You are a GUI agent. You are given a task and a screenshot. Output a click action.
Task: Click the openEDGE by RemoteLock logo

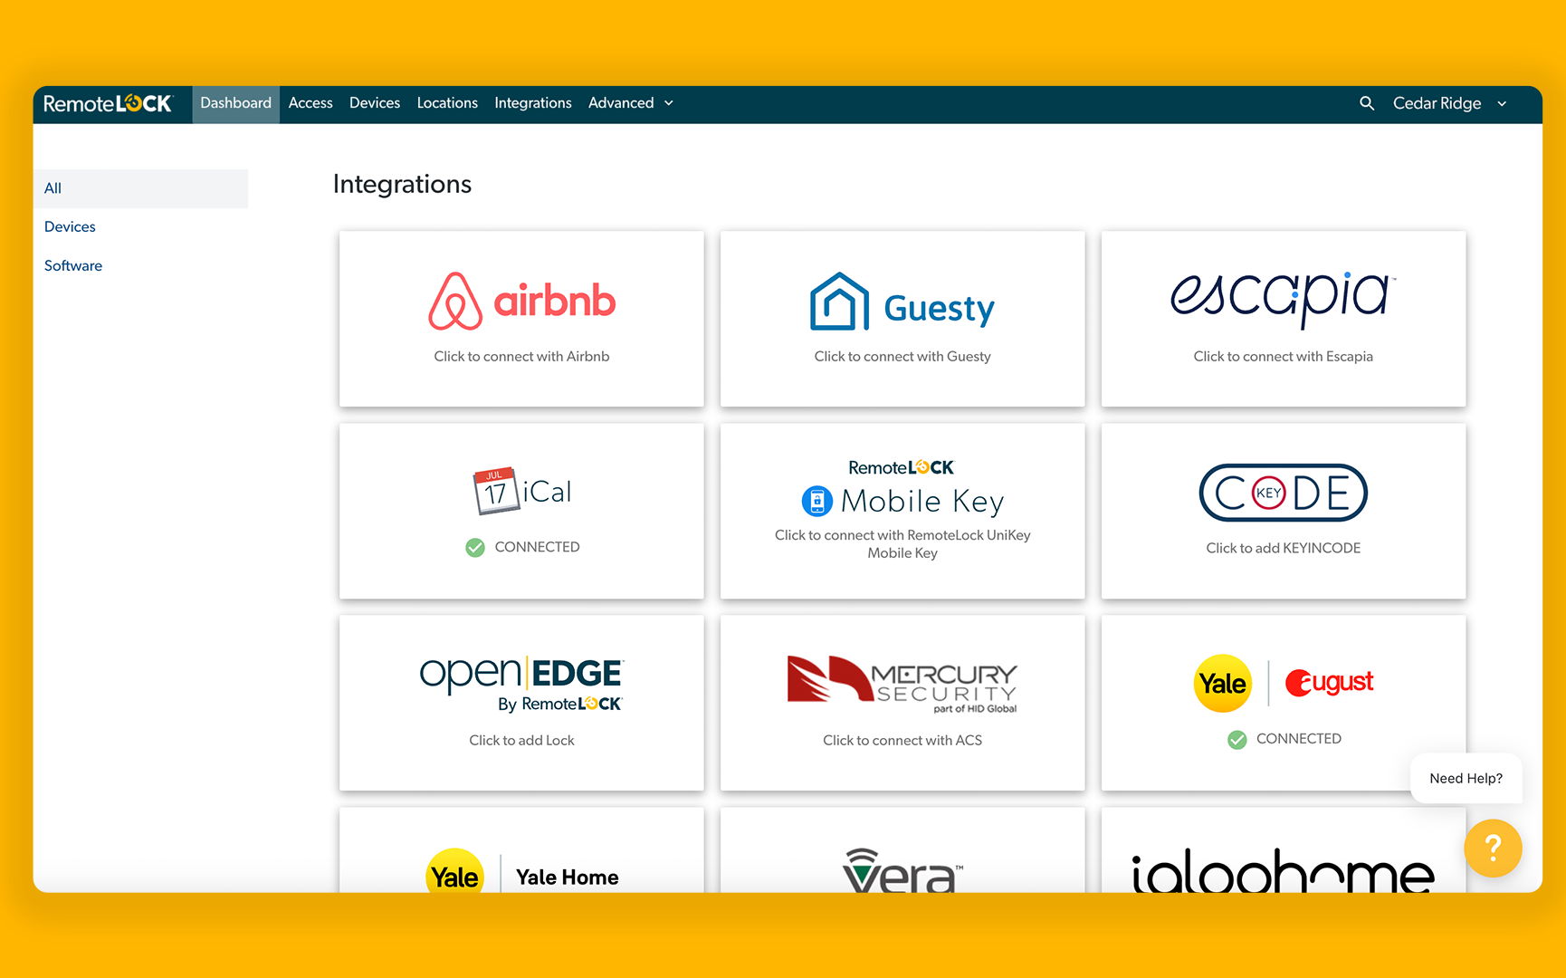521,684
